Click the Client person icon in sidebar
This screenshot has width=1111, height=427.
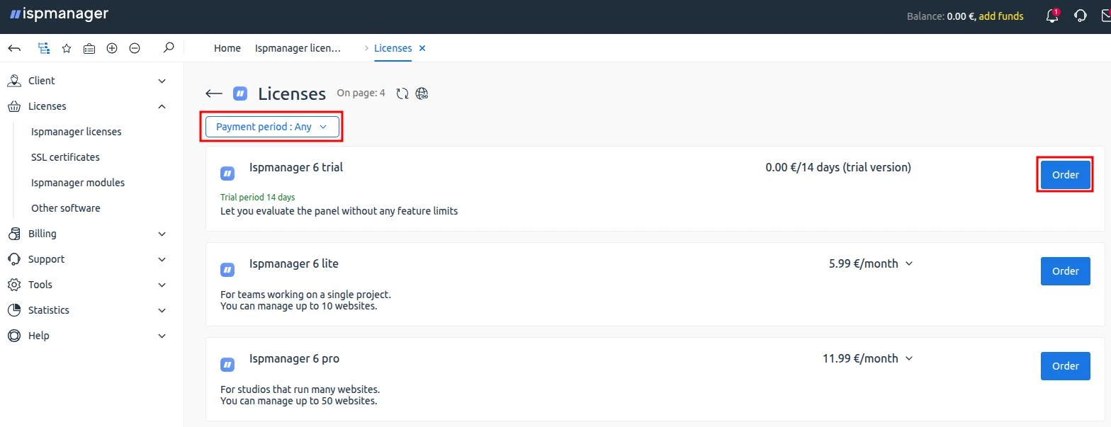tap(14, 81)
